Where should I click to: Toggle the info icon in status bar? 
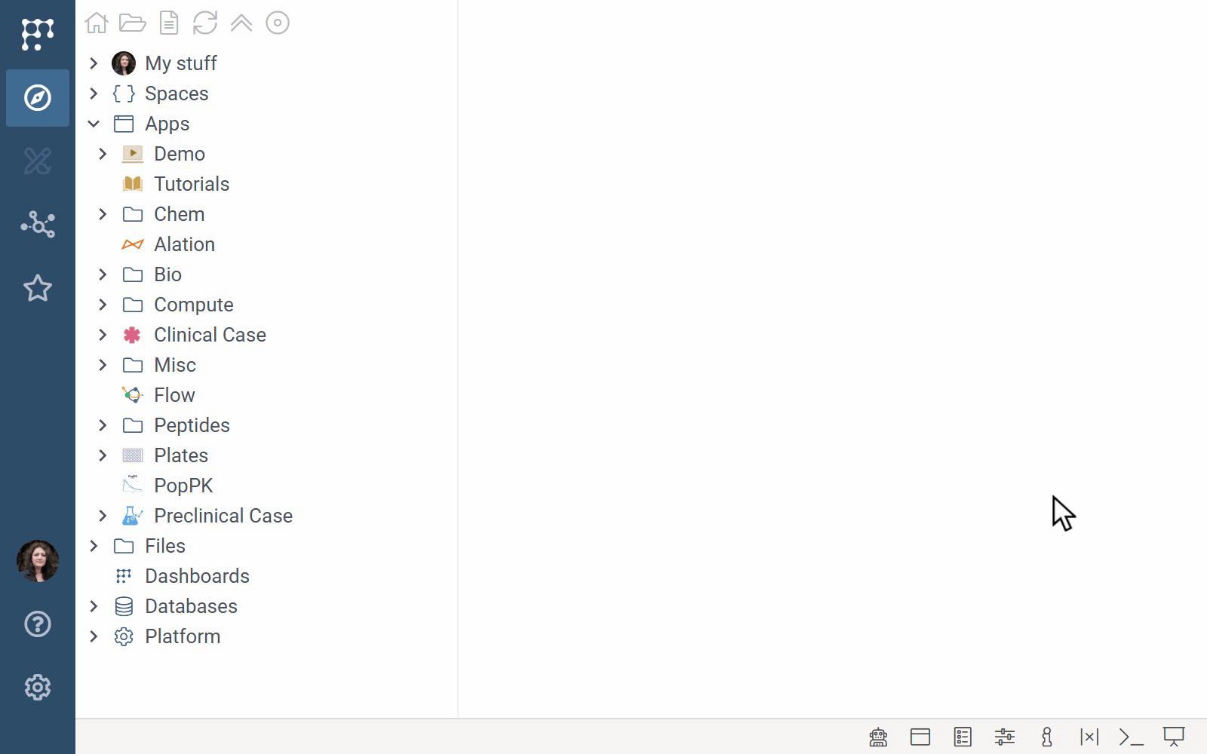click(x=1047, y=737)
